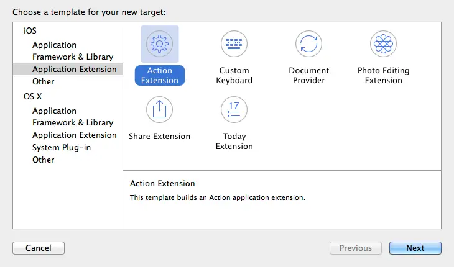Click the Cancel button
454x267 pixels.
pyautogui.click(x=39, y=248)
